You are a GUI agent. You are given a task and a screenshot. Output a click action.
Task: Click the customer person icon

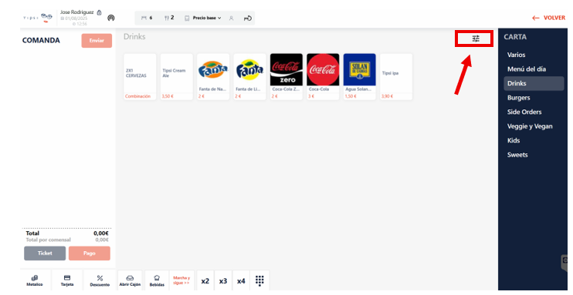(x=231, y=18)
